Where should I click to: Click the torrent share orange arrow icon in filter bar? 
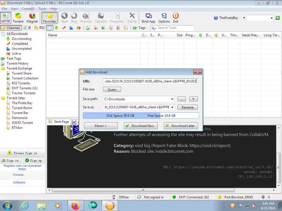point(95,28)
